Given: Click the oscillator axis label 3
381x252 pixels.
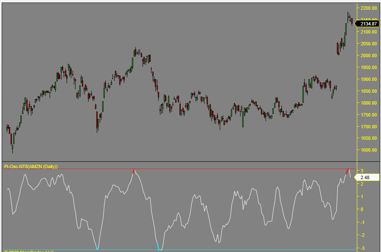Looking at the screenshot, I should (361, 171).
